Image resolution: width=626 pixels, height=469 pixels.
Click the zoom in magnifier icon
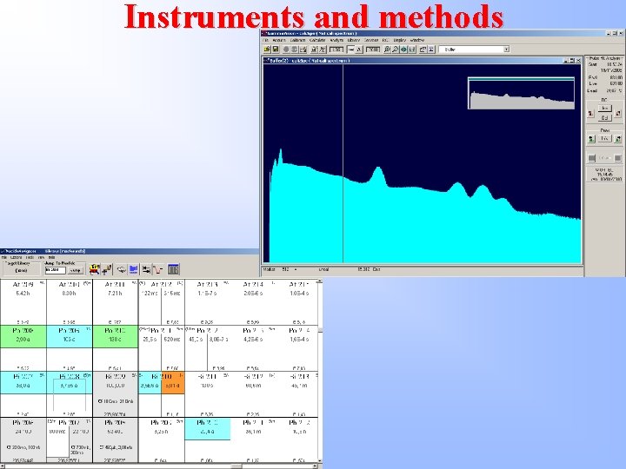click(387, 50)
